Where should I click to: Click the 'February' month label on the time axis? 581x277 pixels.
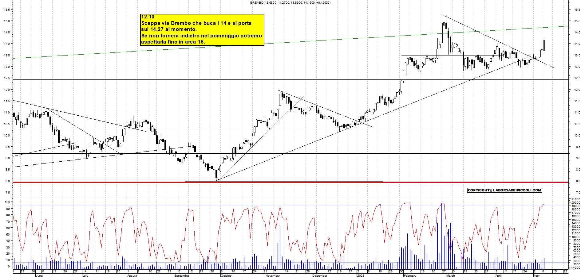(x=410, y=275)
